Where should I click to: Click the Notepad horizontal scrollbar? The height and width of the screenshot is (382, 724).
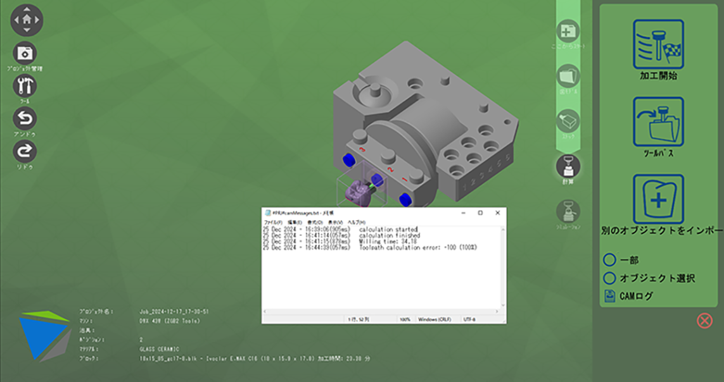coord(382,312)
